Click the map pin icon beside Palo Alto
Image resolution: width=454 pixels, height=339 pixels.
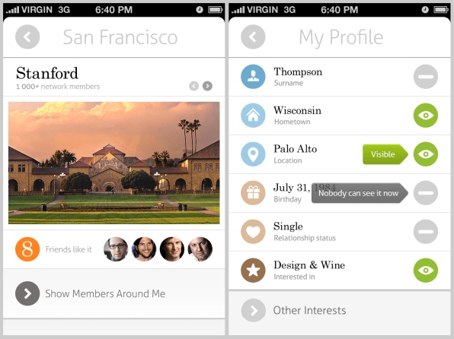tap(253, 154)
